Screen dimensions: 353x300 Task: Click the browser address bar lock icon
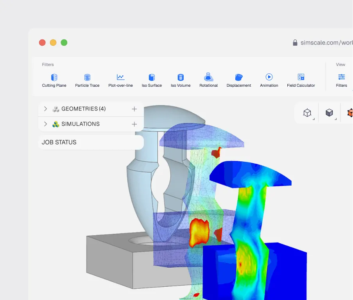coord(295,43)
